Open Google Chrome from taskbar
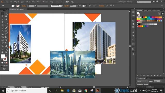 [86, 91]
